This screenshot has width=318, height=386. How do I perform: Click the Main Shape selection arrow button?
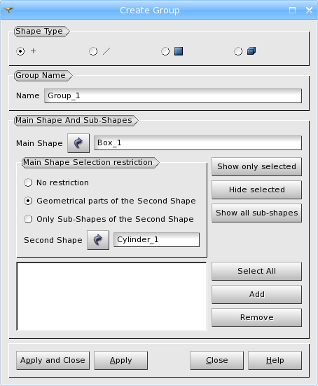click(x=78, y=143)
